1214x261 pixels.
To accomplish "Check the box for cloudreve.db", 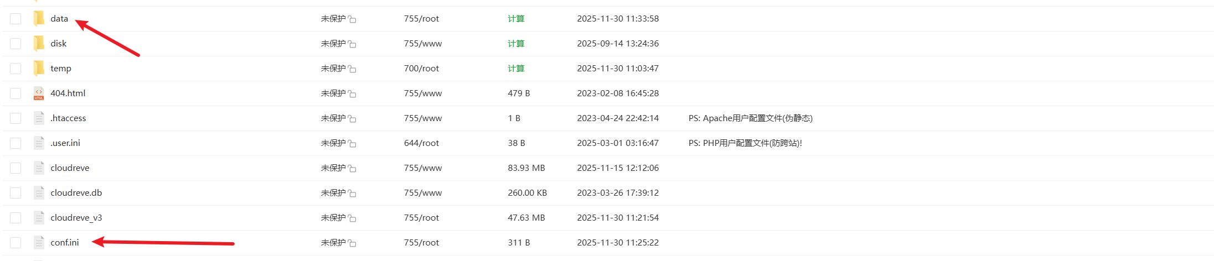I will coord(16,193).
